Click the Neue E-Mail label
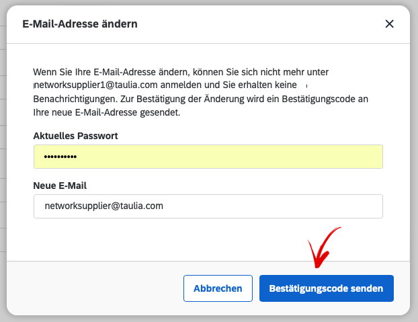 pos(60,186)
